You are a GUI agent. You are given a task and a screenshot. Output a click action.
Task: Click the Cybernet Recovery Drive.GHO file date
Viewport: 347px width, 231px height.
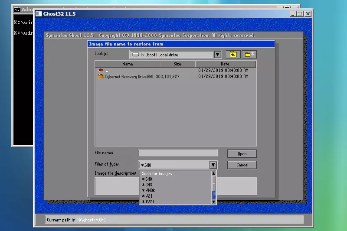[223, 76]
